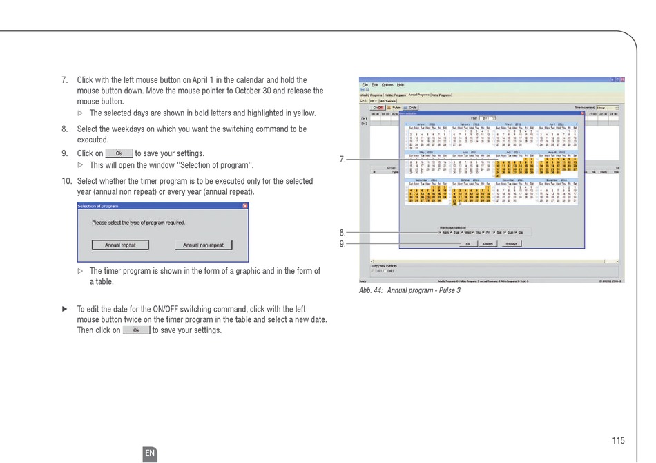Click the August month header in calendar
This screenshot has width=656, height=463.
click(x=557, y=153)
